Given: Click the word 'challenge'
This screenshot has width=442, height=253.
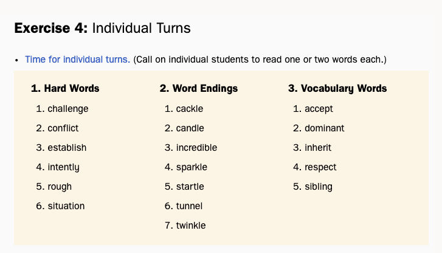Looking at the screenshot, I should point(68,109).
